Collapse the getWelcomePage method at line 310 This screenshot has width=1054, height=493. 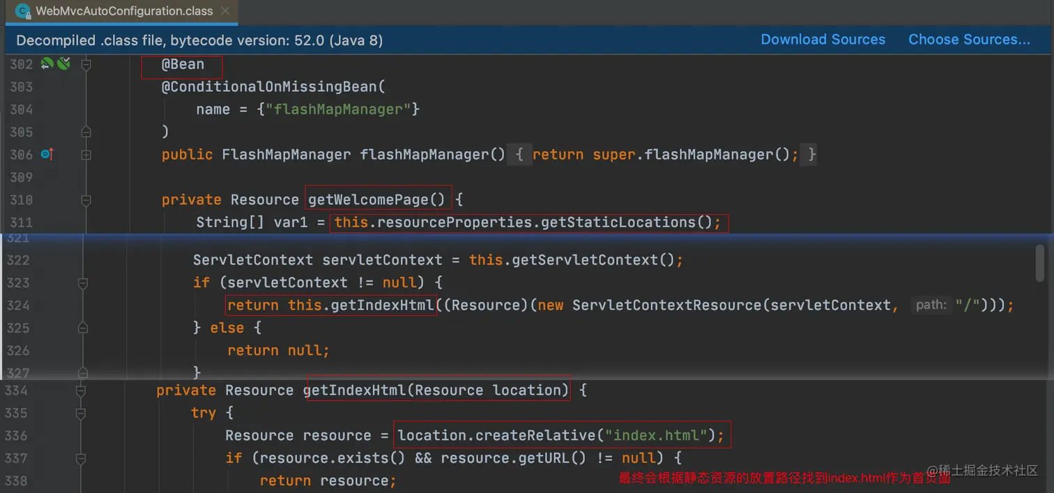coord(86,200)
